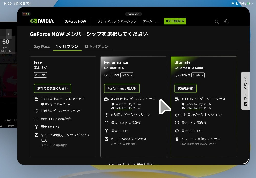This screenshot has height=178, width=256.
Task: Click the hourglass icon in Free plan
Action: point(36,135)
